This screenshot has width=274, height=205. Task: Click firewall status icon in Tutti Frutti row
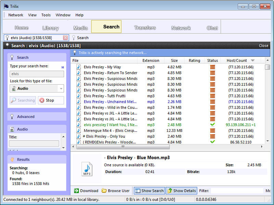[212, 96]
